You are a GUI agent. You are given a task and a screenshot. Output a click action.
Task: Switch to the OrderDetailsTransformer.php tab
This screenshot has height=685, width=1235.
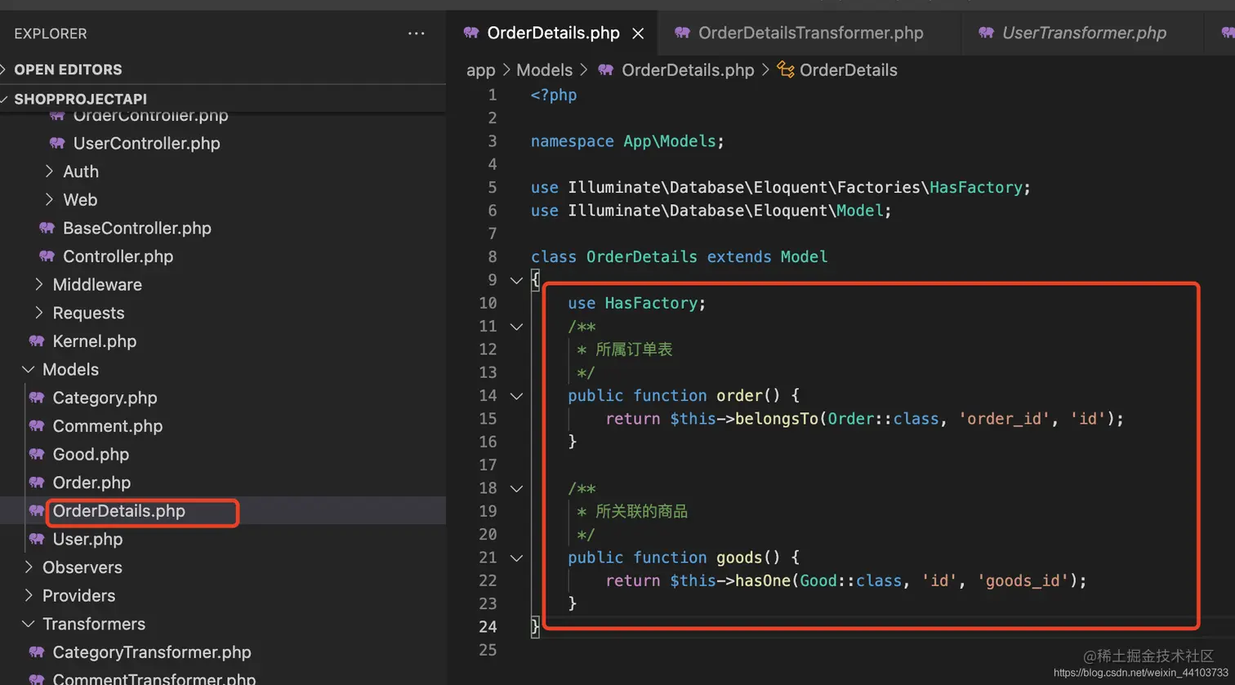tap(811, 33)
